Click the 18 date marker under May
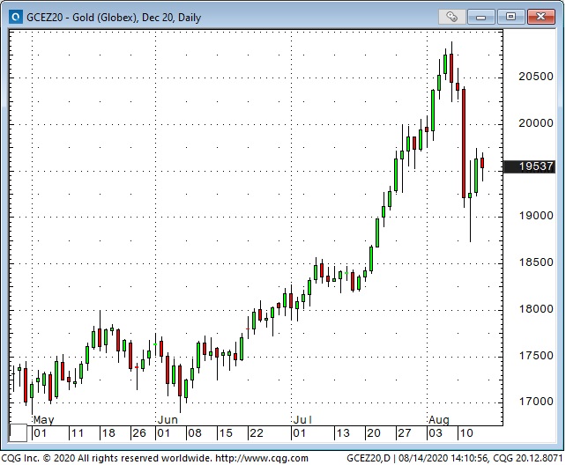The image size is (566, 465). coord(108,433)
